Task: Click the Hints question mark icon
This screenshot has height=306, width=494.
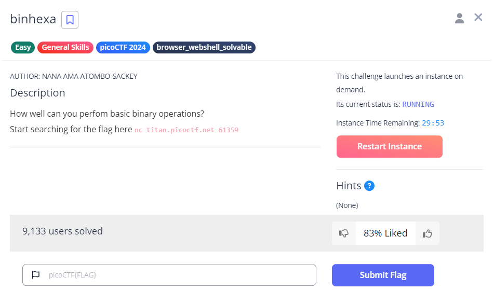Action: [369, 186]
